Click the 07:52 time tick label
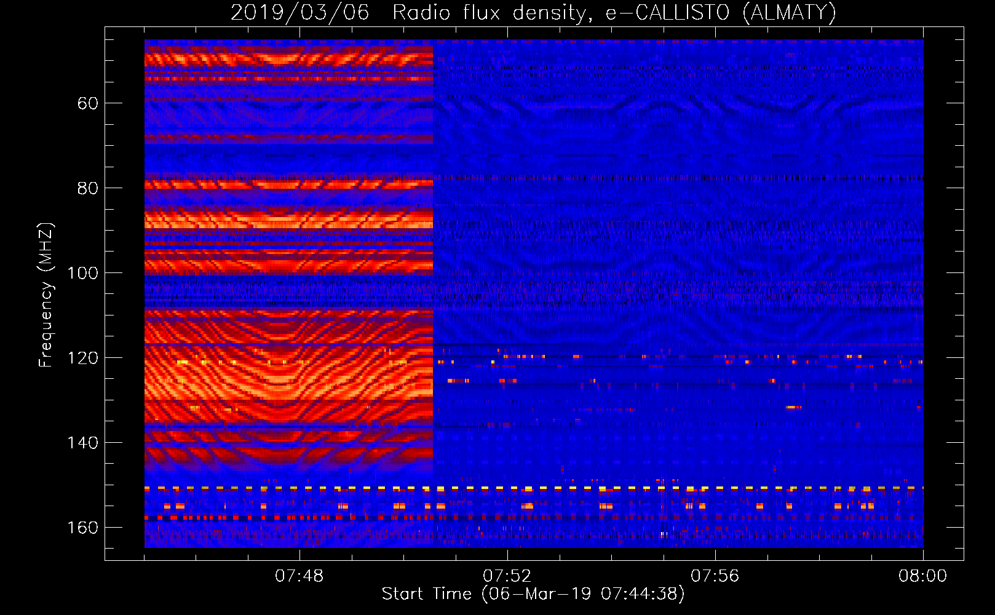Image resolution: width=995 pixels, height=615 pixels. point(507,576)
